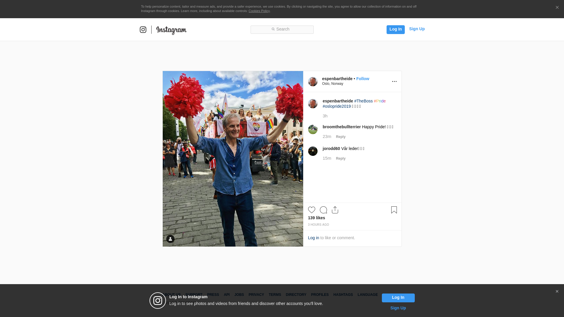This screenshot has height=317, width=564.
Task: Click the comment speech bubble icon
Action: (x=323, y=210)
